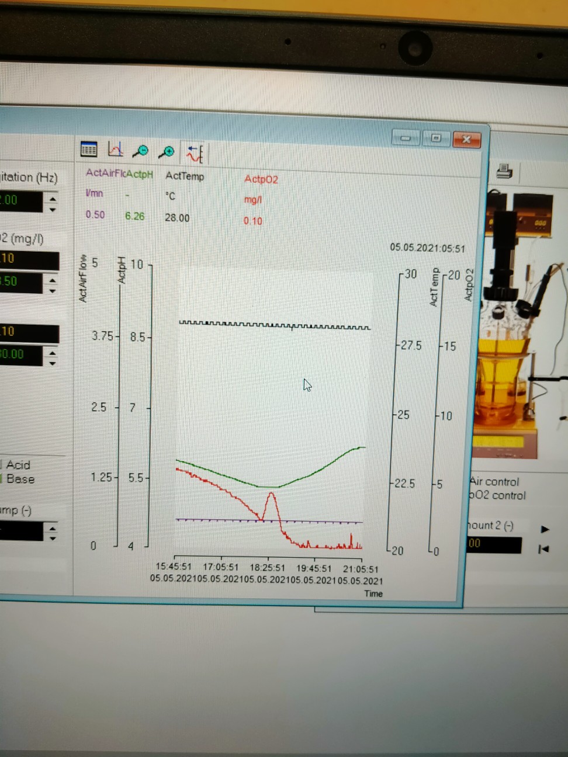
Task: Zoom in using the magnifier plus icon
Action: 167,152
